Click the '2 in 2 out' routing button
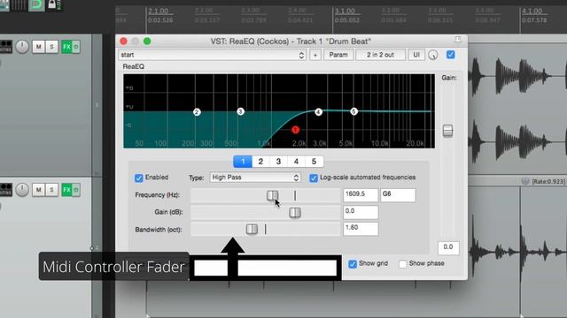The width and height of the screenshot is (567, 318). point(380,55)
